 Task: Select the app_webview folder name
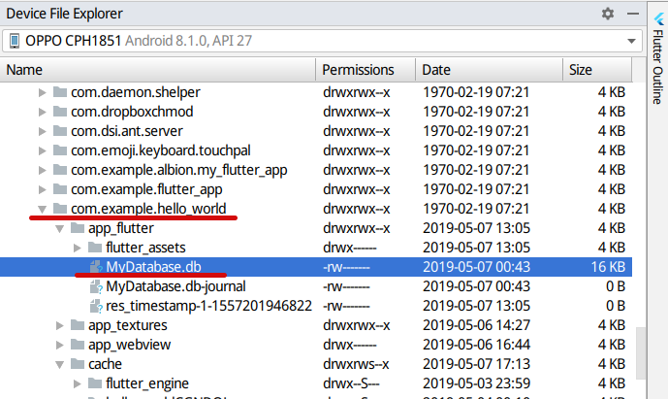point(129,345)
